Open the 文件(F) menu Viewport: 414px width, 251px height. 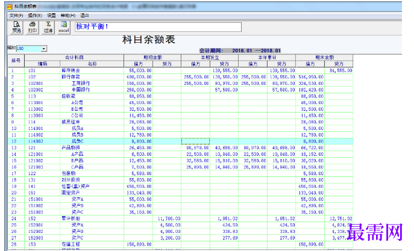pos(16,16)
